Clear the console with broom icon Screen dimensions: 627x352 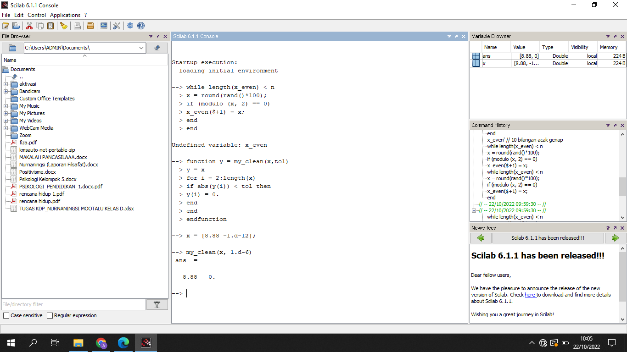click(x=64, y=26)
